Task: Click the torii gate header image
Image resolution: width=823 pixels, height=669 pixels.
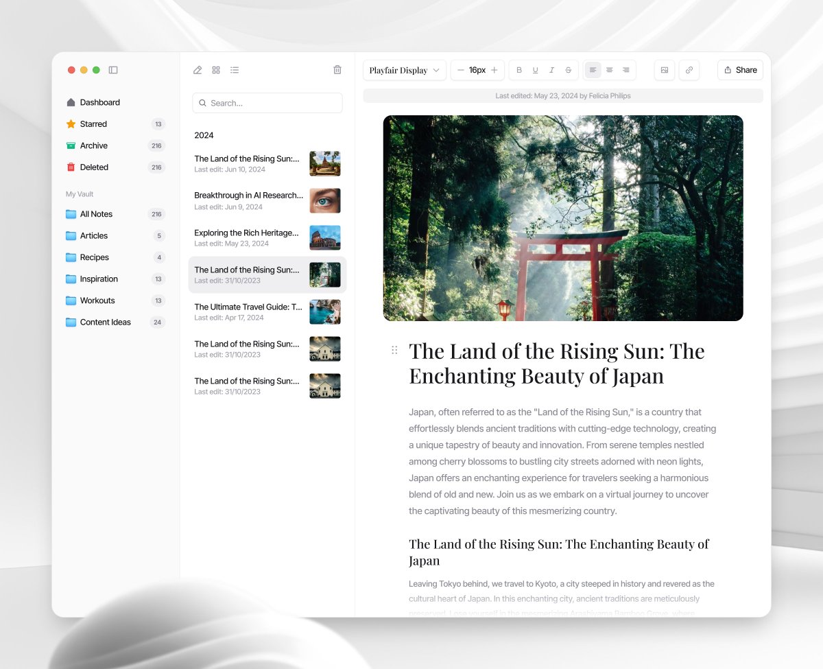Action: click(563, 218)
